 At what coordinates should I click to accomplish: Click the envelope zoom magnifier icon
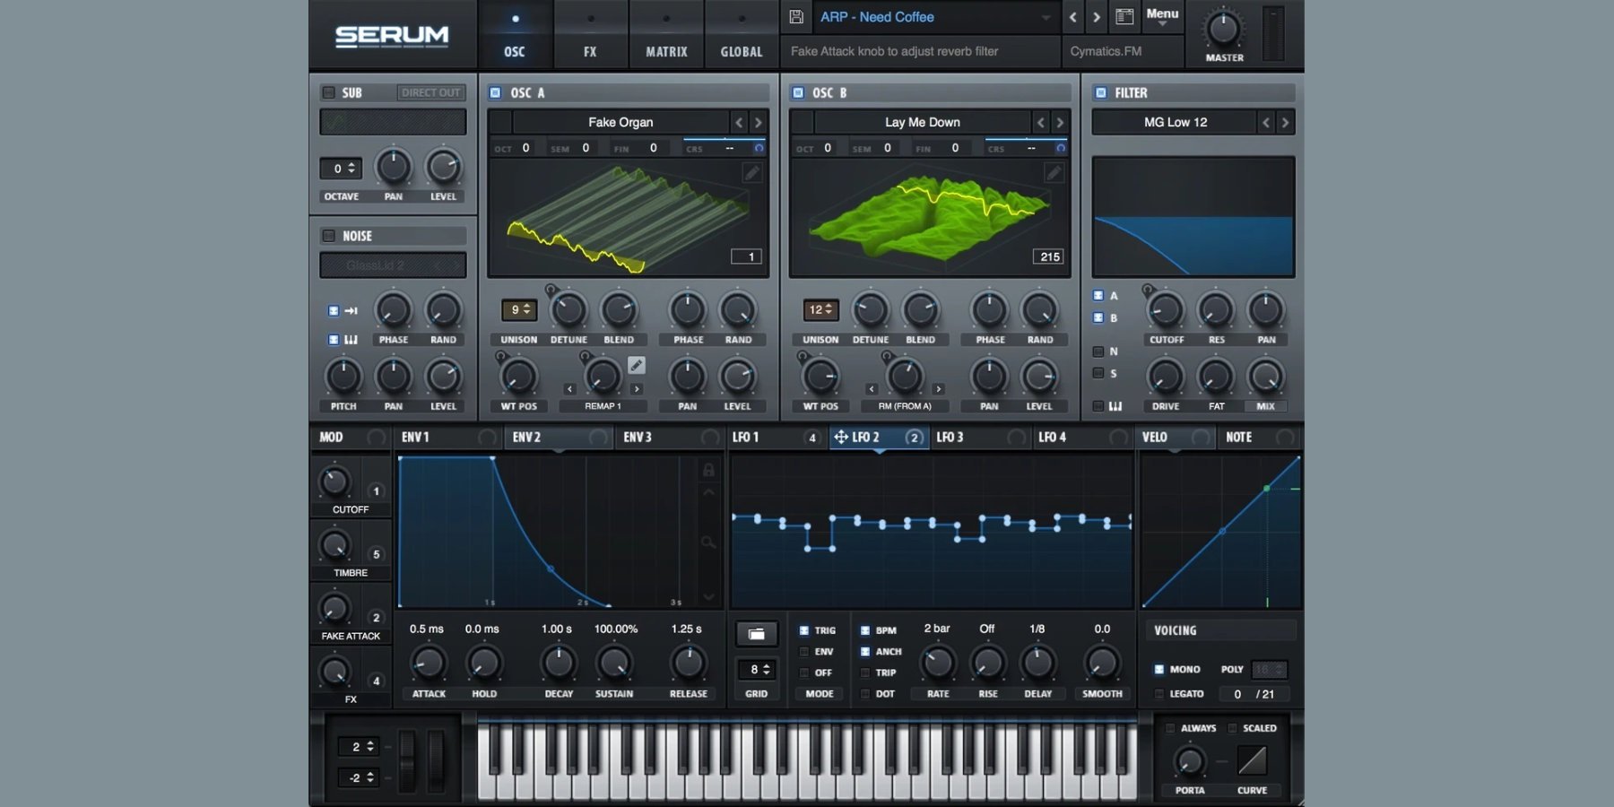pyautogui.click(x=708, y=542)
